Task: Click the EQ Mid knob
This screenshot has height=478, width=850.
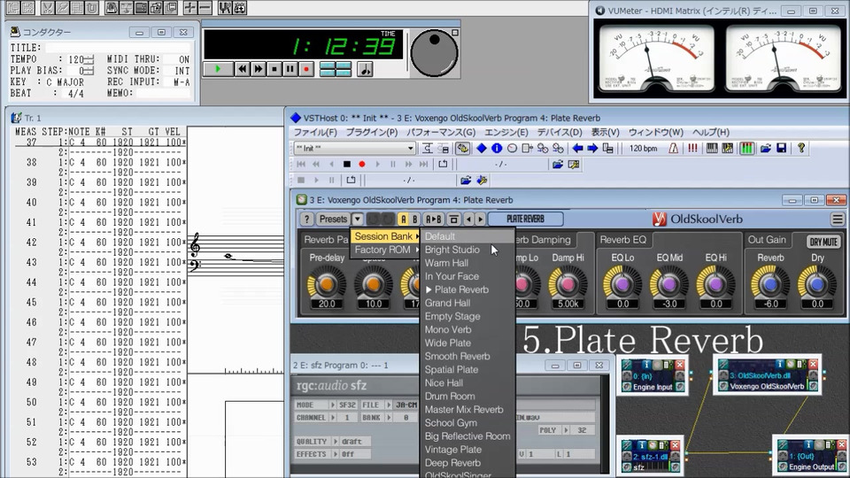Action: click(x=669, y=283)
